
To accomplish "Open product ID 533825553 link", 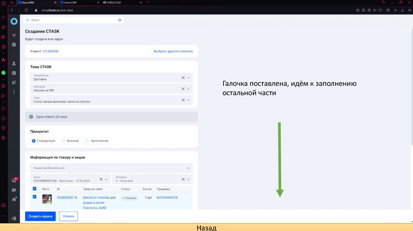I will [65, 198].
